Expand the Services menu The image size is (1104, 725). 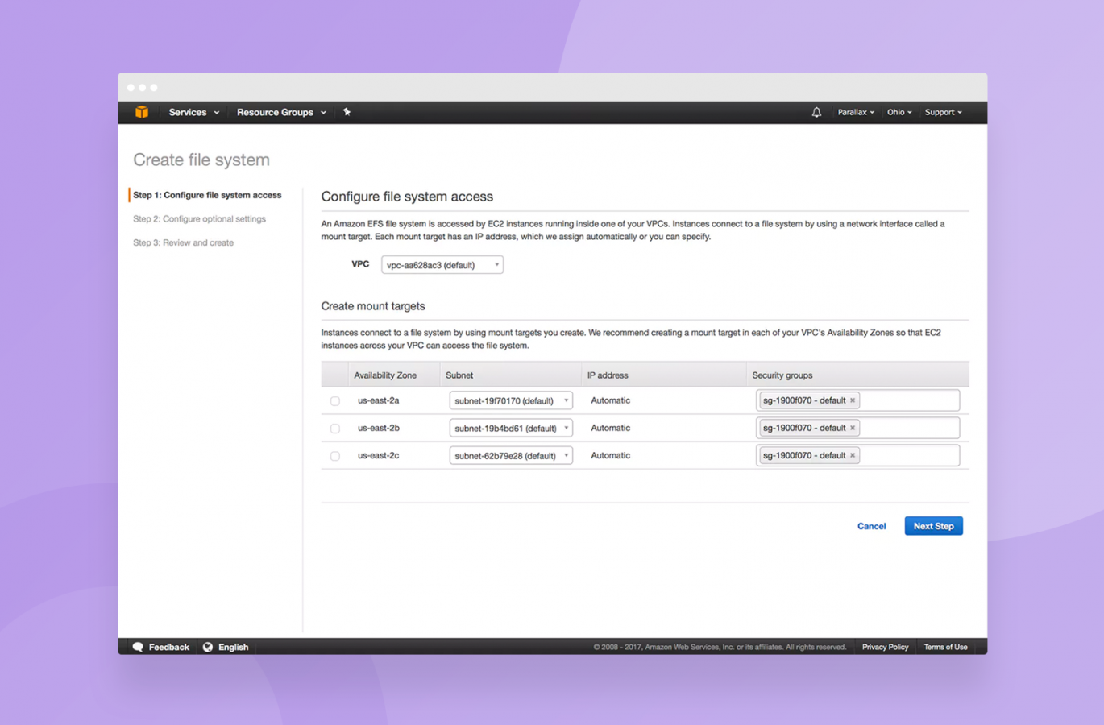tap(194, 112)
